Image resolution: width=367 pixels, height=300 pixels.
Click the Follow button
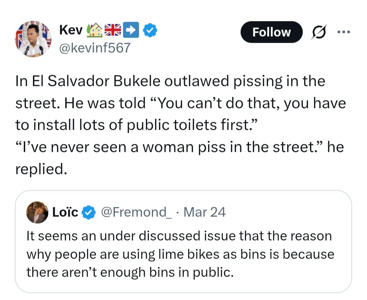click(271, 32)
